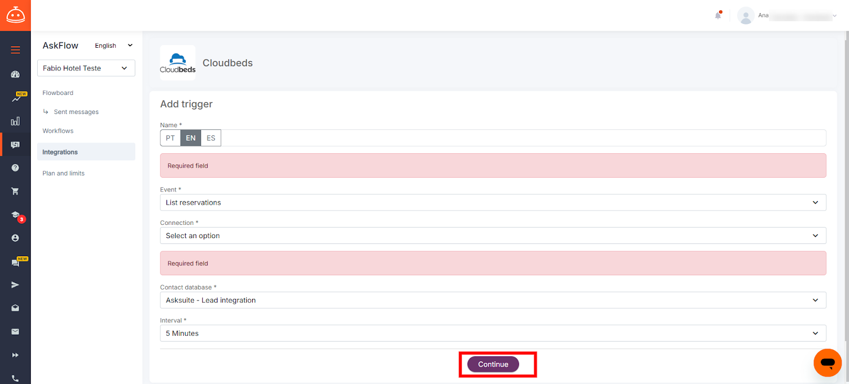This screenshot has height=384, width=849.
Task: Click the double arrow forward icon
Action: click(x=15, y=355)
